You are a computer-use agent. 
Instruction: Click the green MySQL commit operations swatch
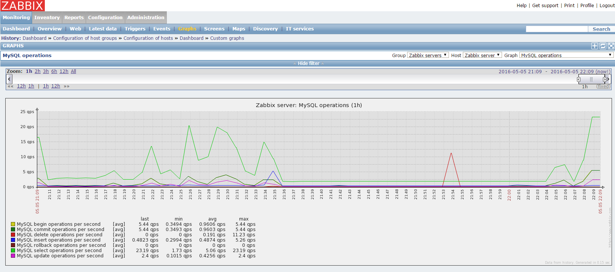pos(13,230)
